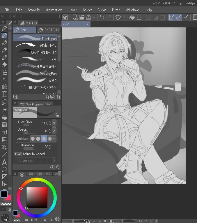Click the Fill icon in command bar

click(132, 17)
